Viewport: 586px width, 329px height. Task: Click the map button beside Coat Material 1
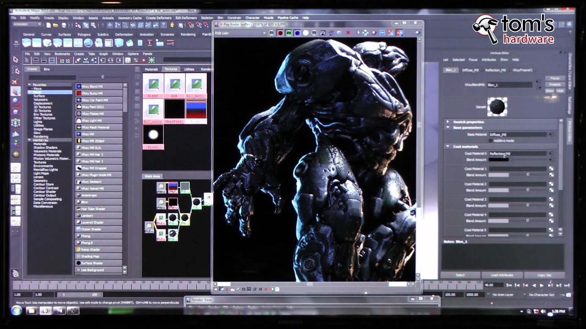click(551, 169)
